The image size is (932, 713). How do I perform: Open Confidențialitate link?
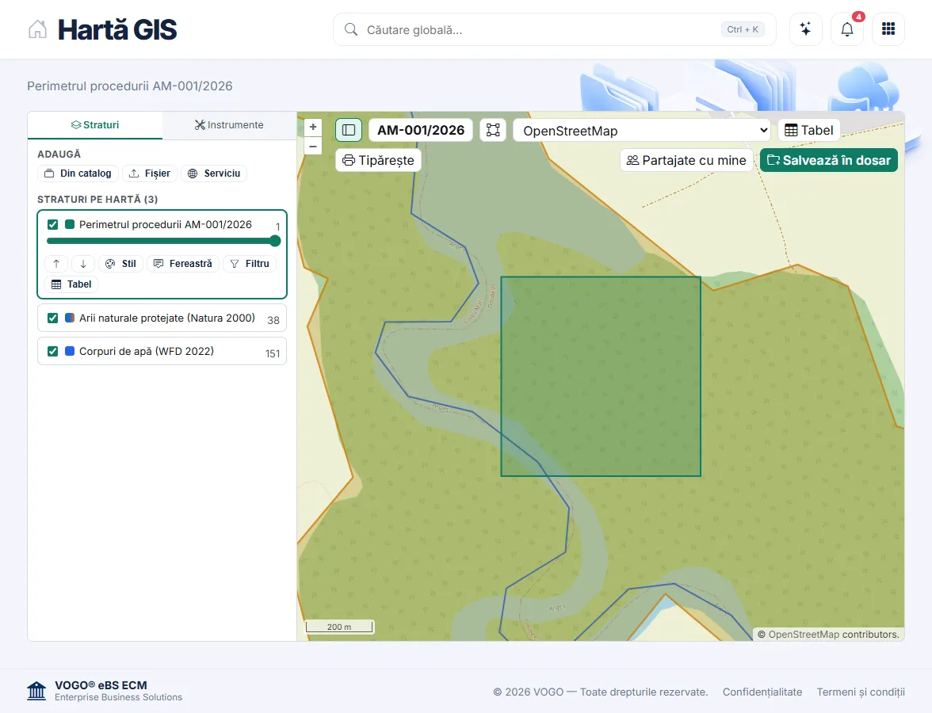coord(762,692)
